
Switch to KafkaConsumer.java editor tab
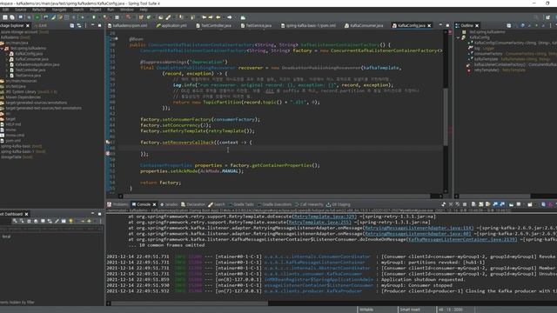click(364, 25)
